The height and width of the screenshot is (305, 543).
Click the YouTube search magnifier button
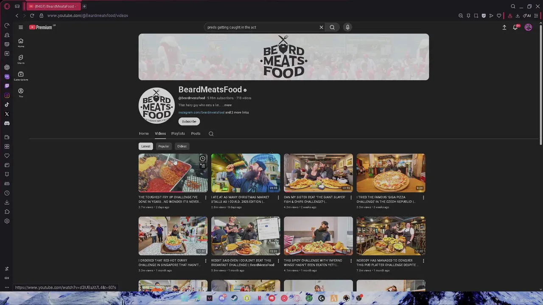[332, 27]
